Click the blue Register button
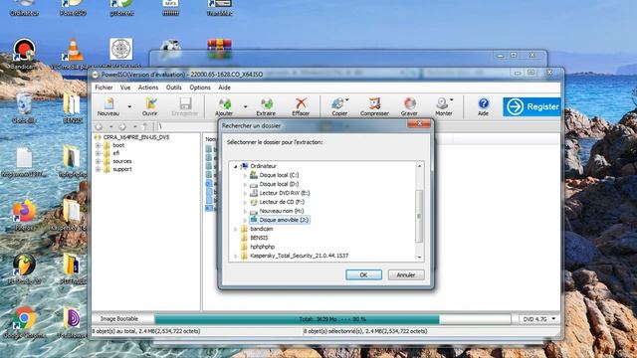This screenshot has height=358, width=637. point(531,106)
